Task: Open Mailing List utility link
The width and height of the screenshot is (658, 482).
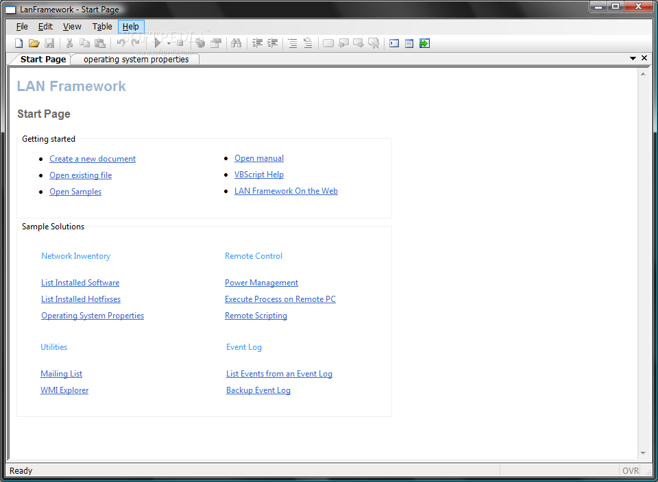Action: tap(61, 374)
